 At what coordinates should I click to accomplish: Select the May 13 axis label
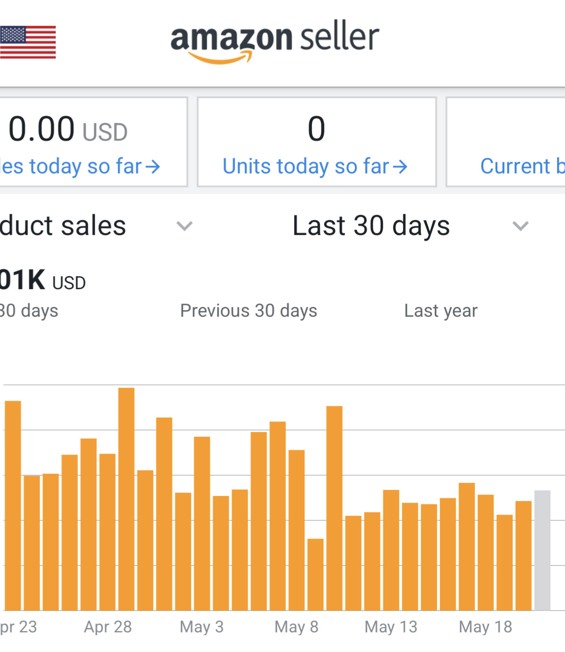tap(391, 627)
